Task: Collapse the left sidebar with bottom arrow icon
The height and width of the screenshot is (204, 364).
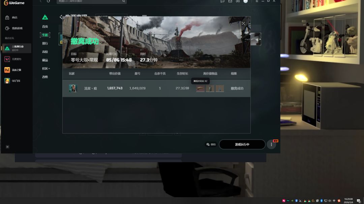Action: click(x=7, y=147)
